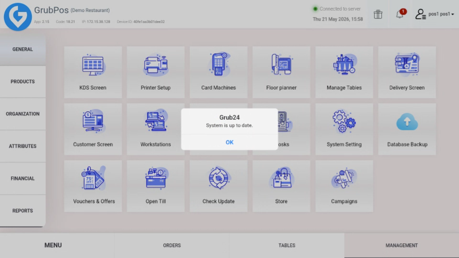The height and width of the screenshot is (258, 459).
Task: Go to the MANAGEMENT bottom tab
Action: coord(402,245)
